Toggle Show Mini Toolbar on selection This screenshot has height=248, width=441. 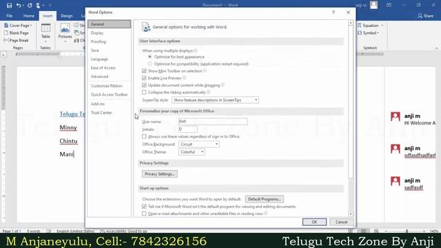click(x=144, y=71)
